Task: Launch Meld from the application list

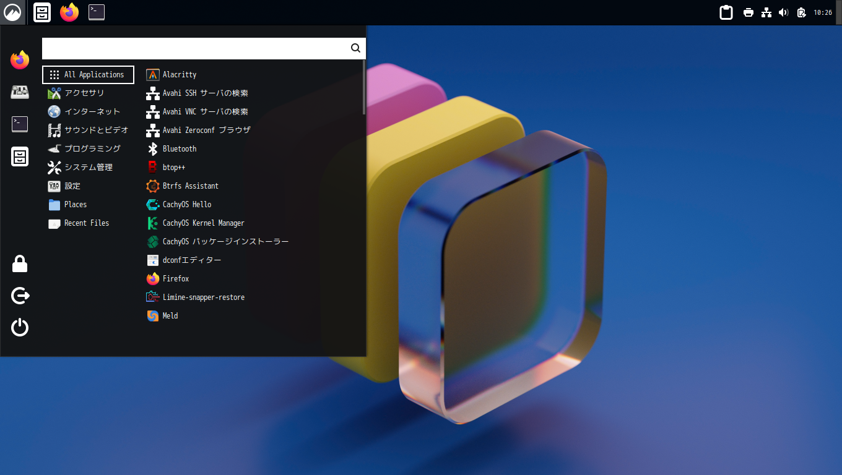Action: point(251,316)
